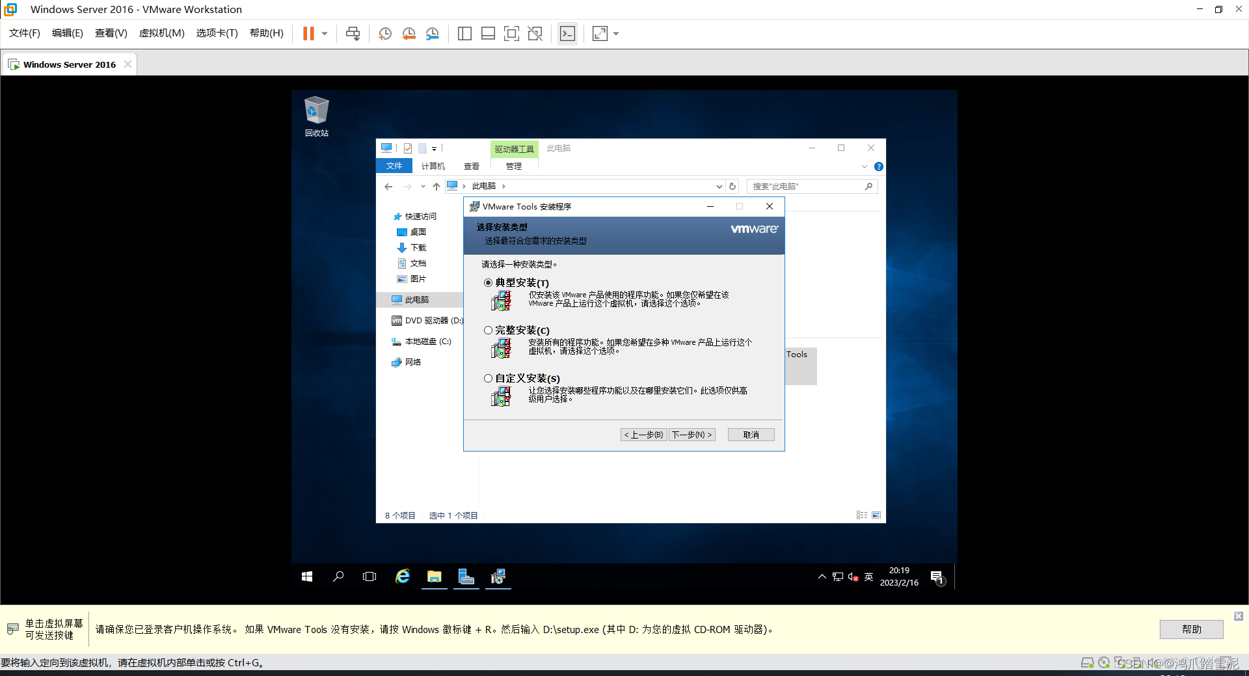Show the console view icon
Image resolution: width=1249 pixels, height=676 pixels.
click(x=567, y=34)
